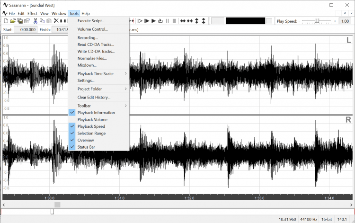Image resolution: width=355 pixels, height=223 pixels.
Task: Click the Delete X icon in toolbar
Action: click(56, 21)
